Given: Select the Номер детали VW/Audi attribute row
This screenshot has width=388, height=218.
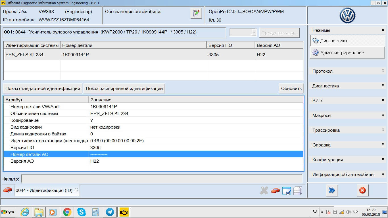Looking at the screenshot, I should pyautogui.click(x=153, y=106).
